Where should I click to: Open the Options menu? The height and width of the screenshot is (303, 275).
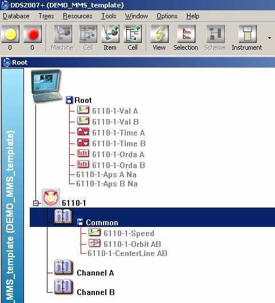click(x=167, y=16)
